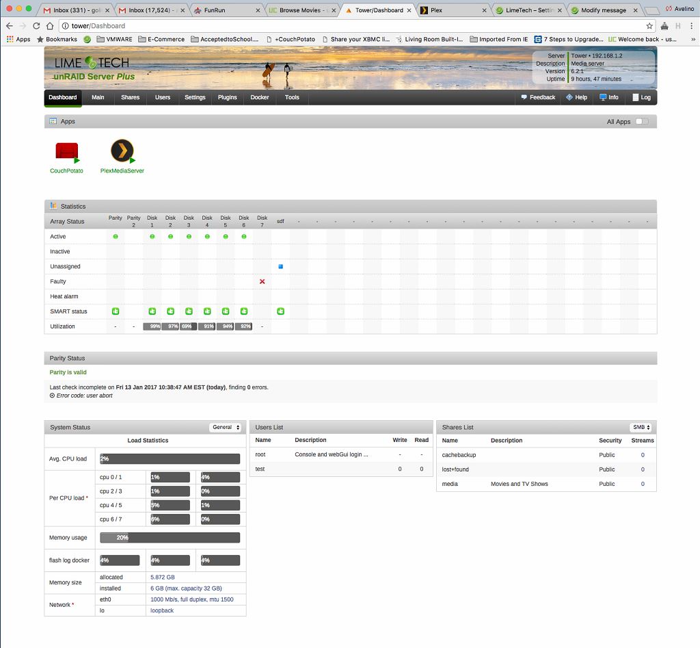Viewport: 700px width, 648px height.
Task: Click the Disk 6 SMART status icon
Action: pyautogui.click(x=244, y=311)
